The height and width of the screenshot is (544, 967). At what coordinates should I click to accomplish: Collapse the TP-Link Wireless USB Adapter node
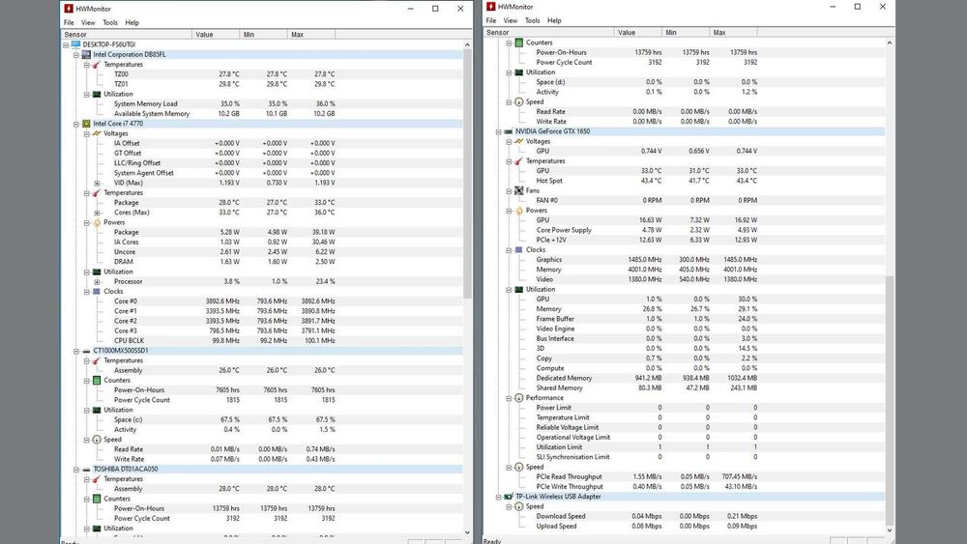(498, 497)
